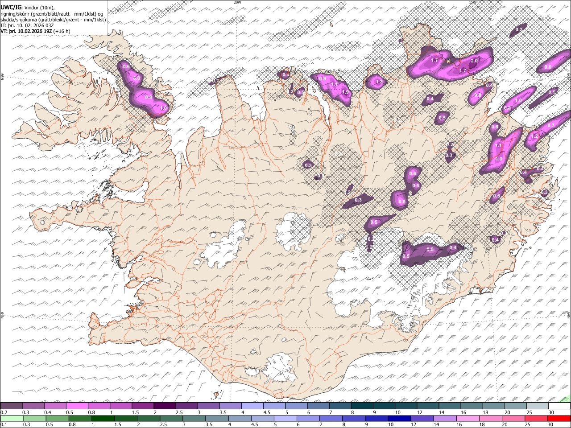The height and width of the screenshot is (428, 571).
Task: Click the white 30 swatch in upper legend
Action: click(559, 406)
